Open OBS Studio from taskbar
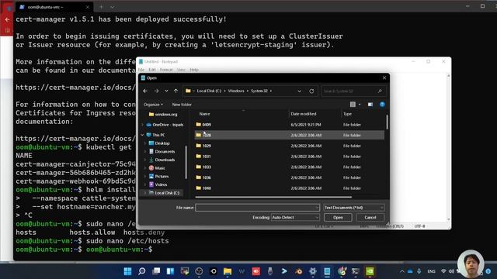 (x=199, y=271)
